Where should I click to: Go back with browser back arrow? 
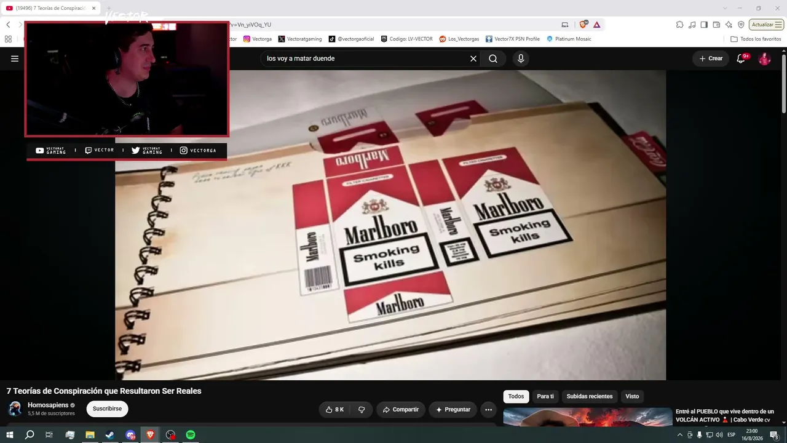pyautogui.click(x=8, y=25)
